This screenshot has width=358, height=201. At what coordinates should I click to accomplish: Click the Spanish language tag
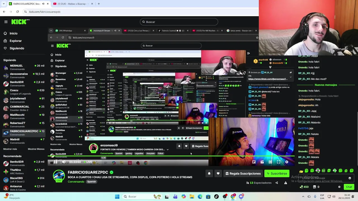pos(91,182)
